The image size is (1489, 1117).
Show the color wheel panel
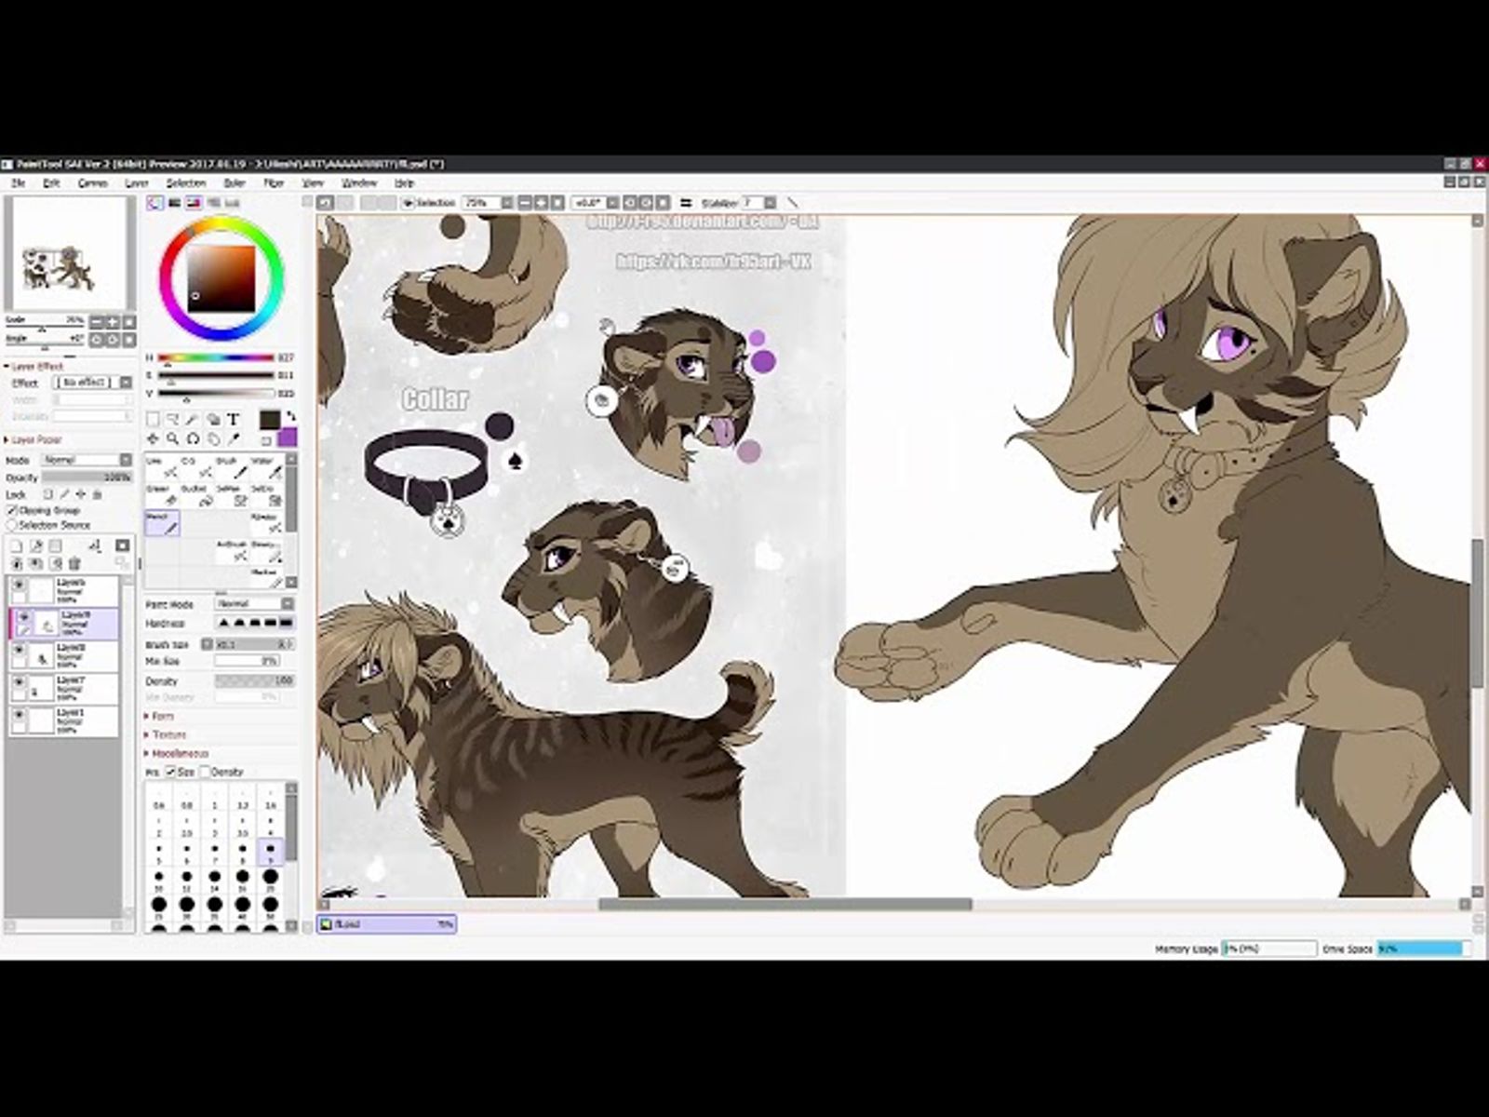(x=154, y=203)
